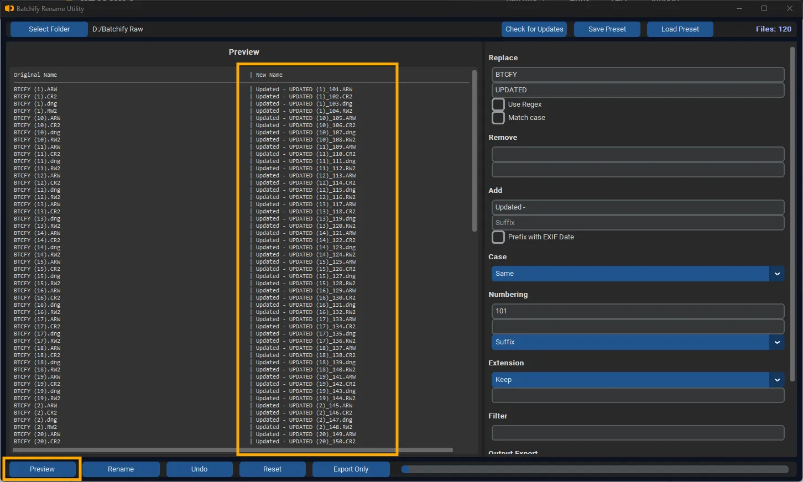Save the current preset

pos(607,29)
